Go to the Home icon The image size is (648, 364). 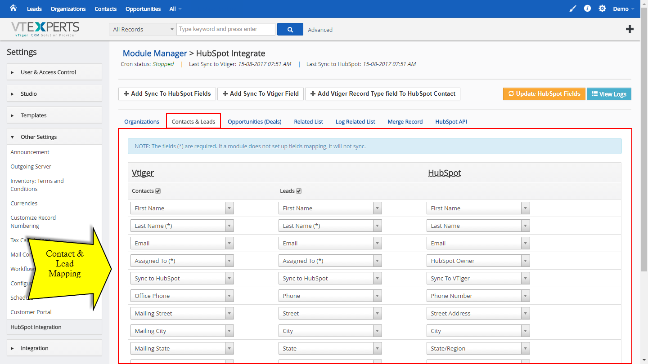coord(13,8)
